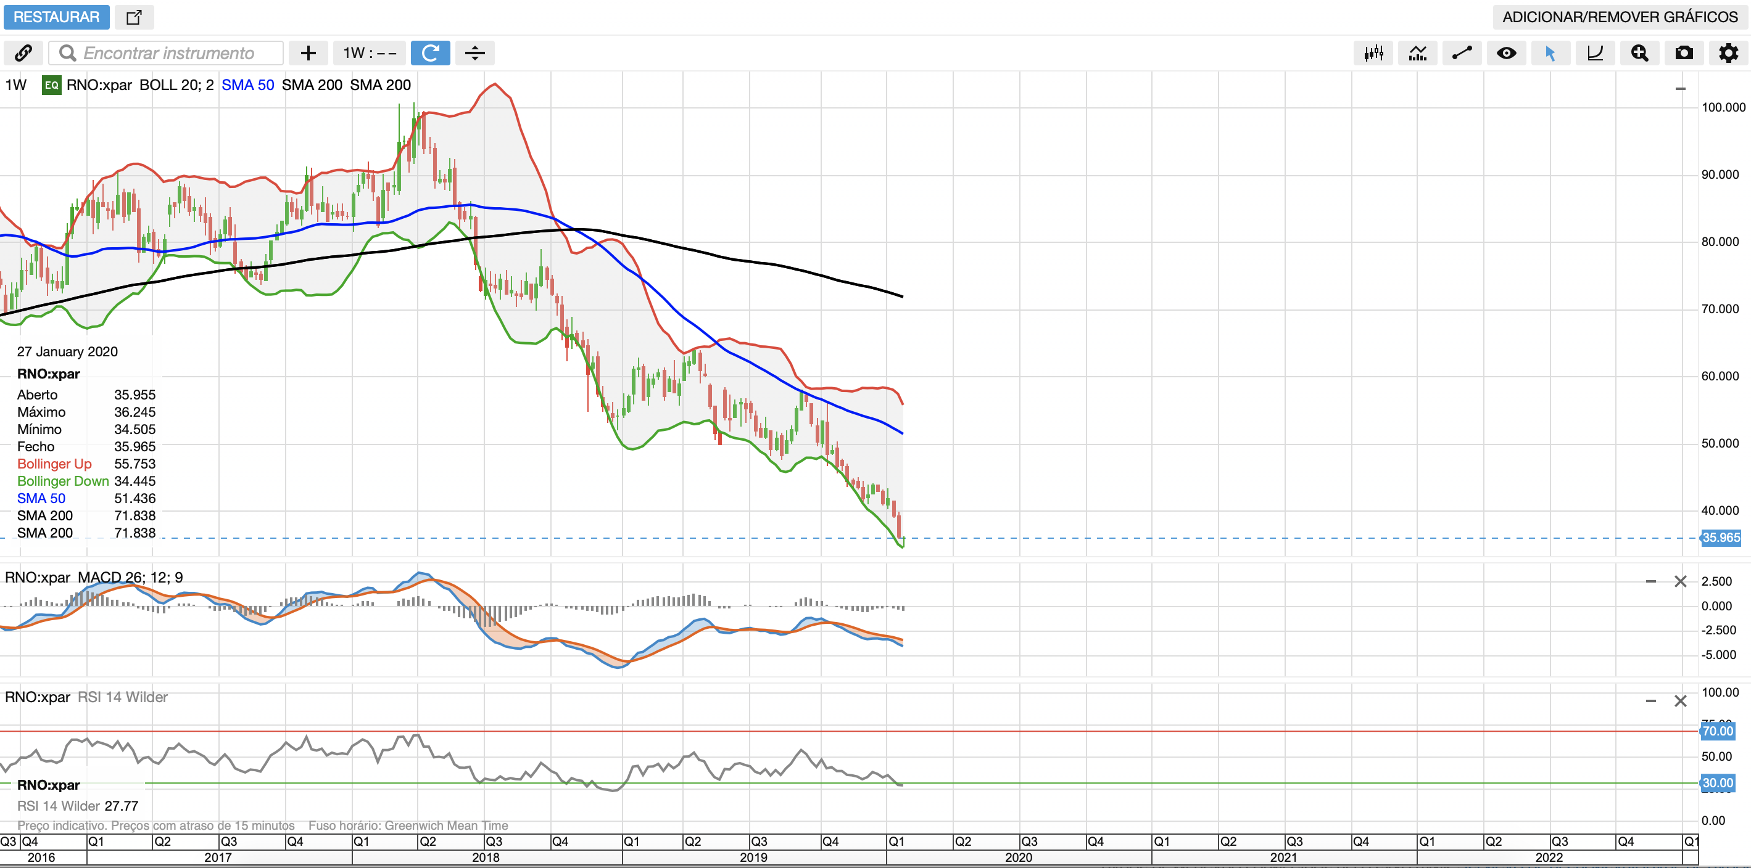The width and height of the screenshot is (1751, 868).
Task: Click the BOLL 20; 2 indicator label
Action: click(176, 85)
